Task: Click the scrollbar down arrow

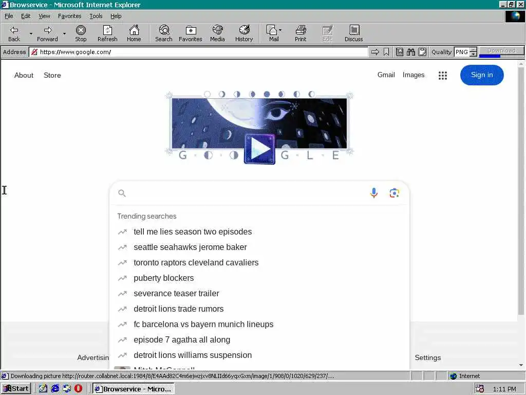Action: 521,365
